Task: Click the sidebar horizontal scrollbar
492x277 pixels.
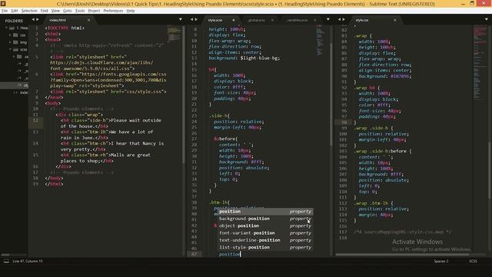Action: tap(5, 255)
